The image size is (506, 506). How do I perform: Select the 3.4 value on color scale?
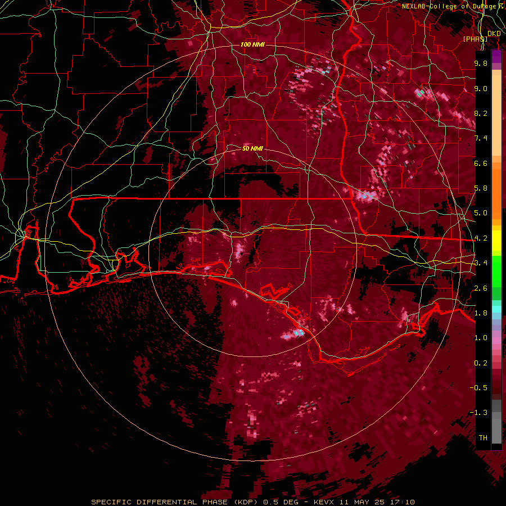pyautogui.click(x=481, y=263)
